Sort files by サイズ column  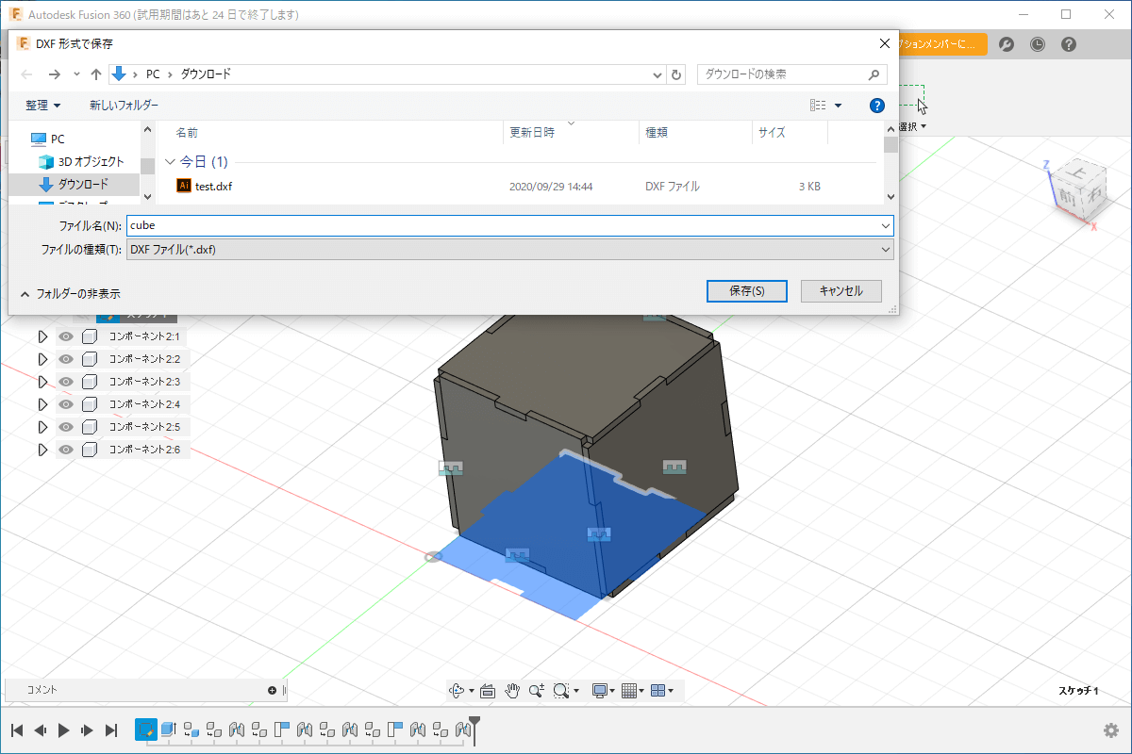pyautogui.click(x=772, y=133)
